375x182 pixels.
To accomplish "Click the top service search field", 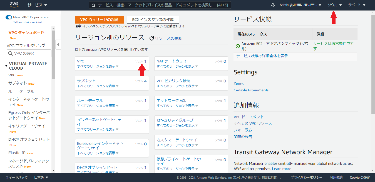I will coord(160,5).
